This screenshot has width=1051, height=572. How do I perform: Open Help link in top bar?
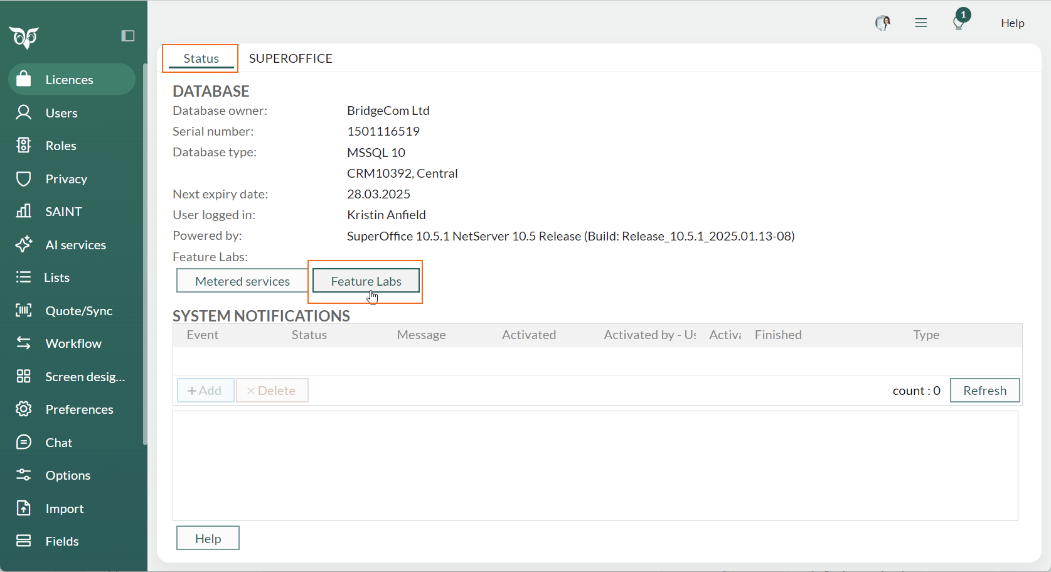coord(1012,23)
